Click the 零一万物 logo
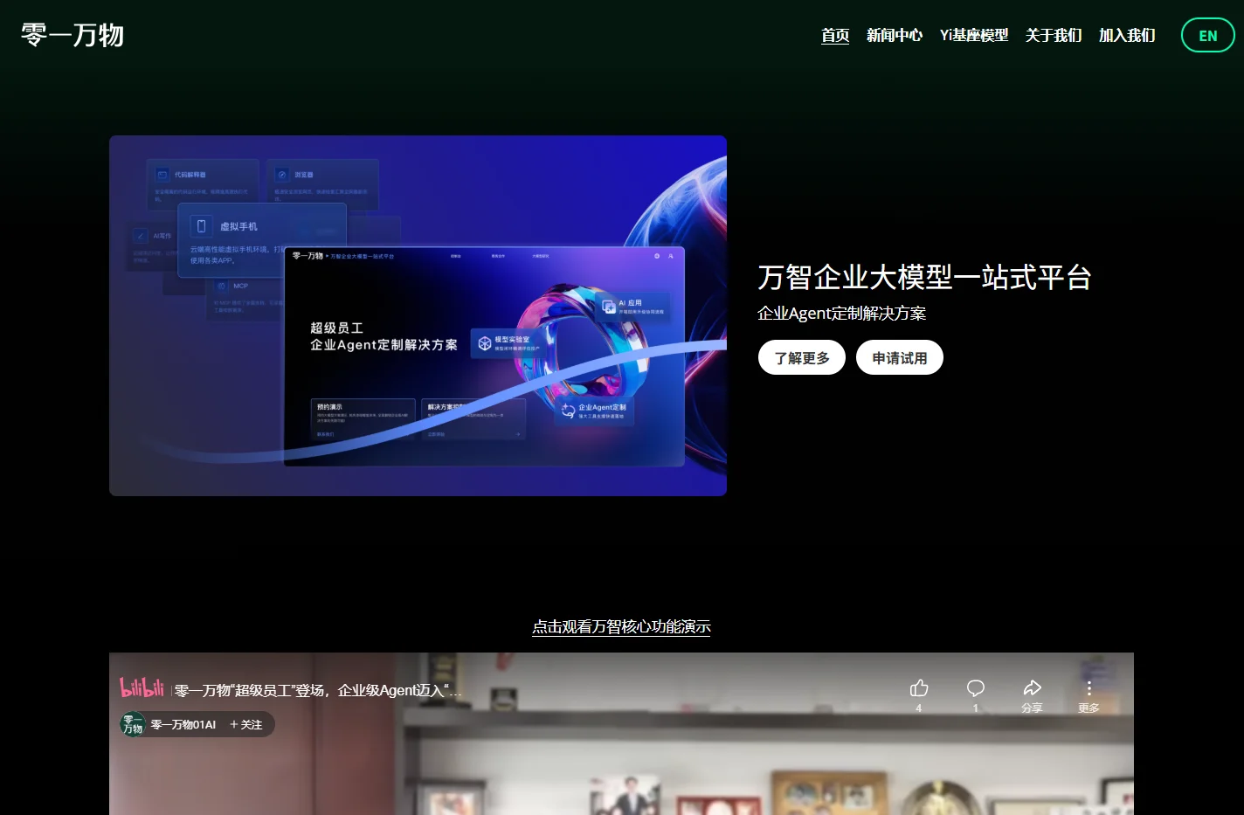This screenshot has height=815, width=1244. coord(73,35)
